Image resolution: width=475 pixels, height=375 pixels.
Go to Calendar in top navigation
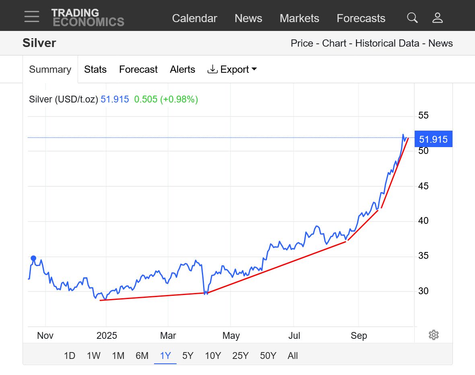tap(195, 18)
